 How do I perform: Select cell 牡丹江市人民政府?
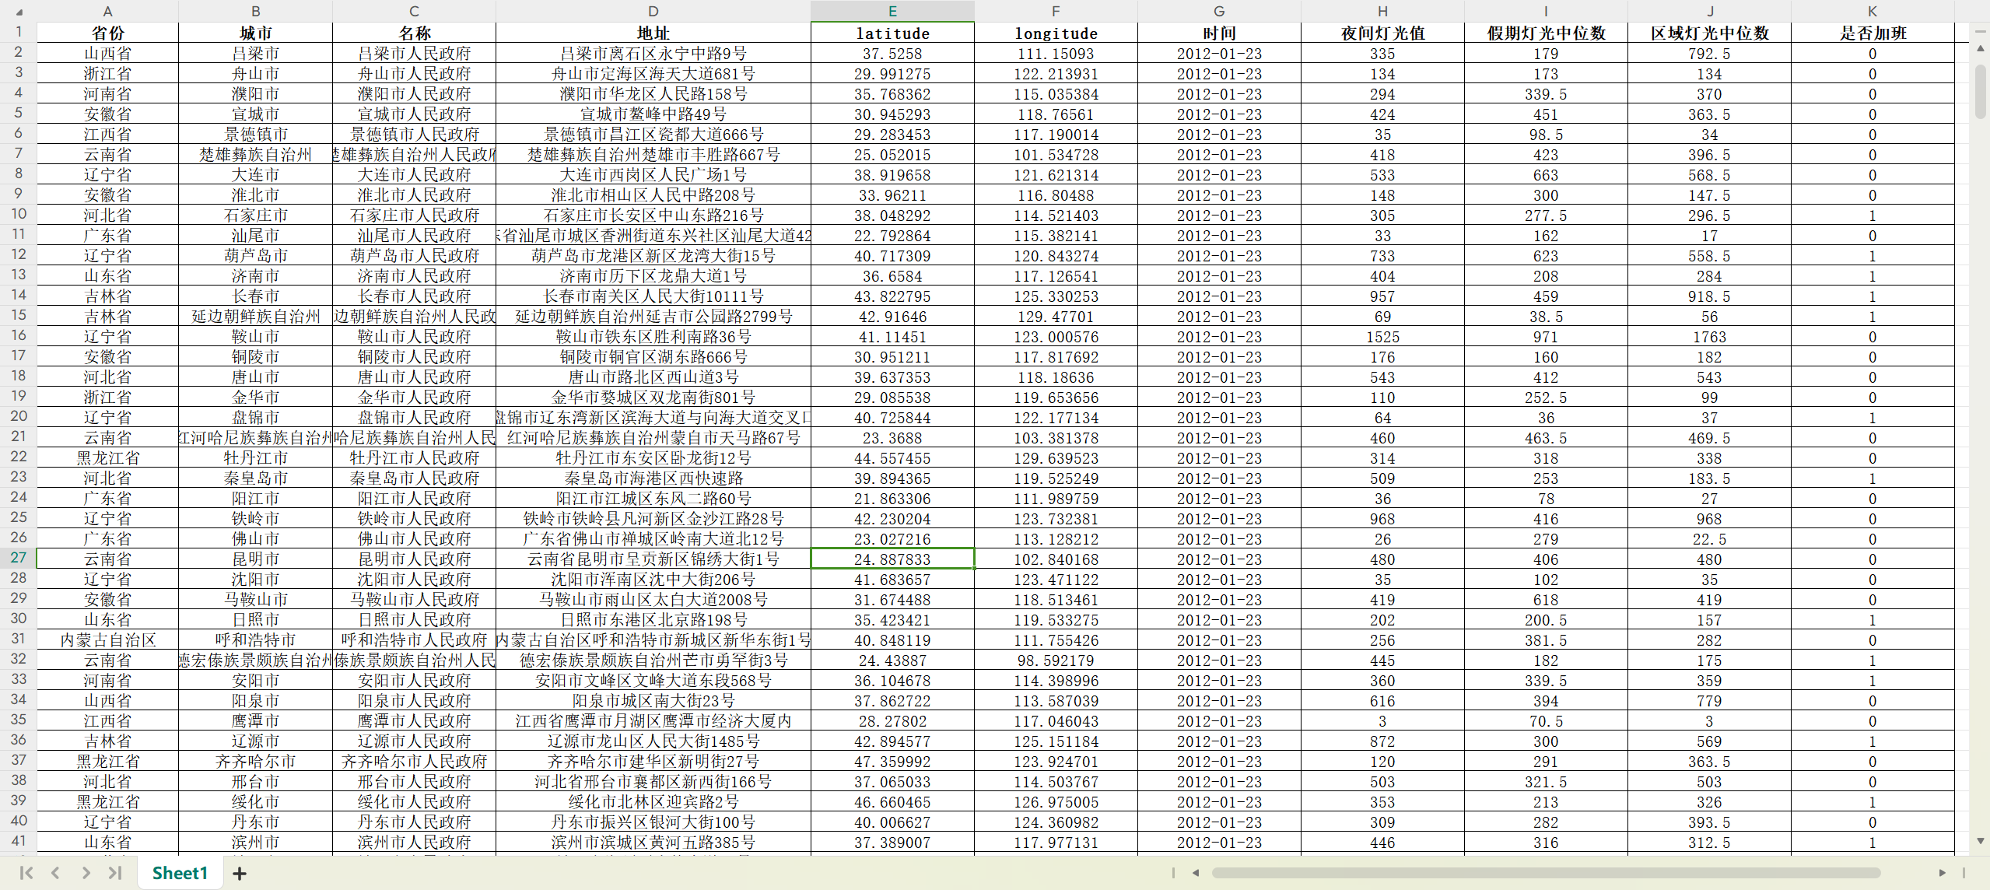(415, 458)
